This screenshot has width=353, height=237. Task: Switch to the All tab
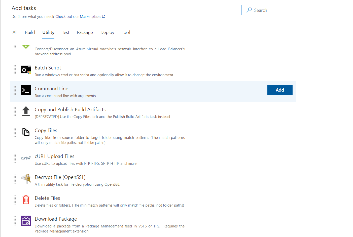(x=15, y=32)
